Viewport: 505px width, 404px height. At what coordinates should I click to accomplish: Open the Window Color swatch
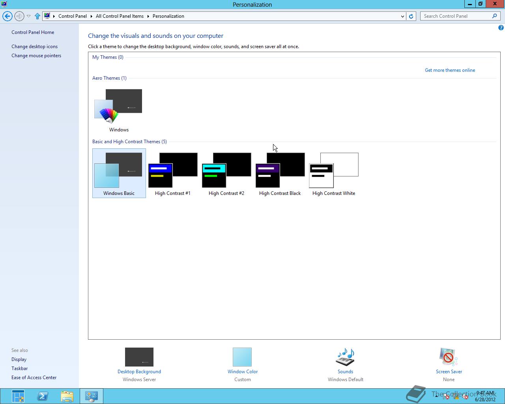click(242, 357)
